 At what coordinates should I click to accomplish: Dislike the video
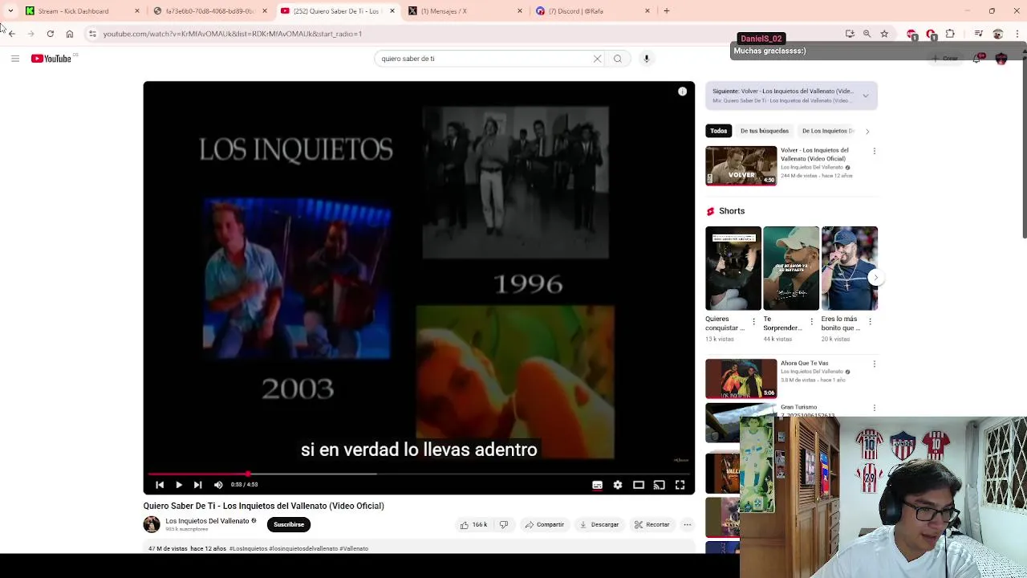coord(504,525)
